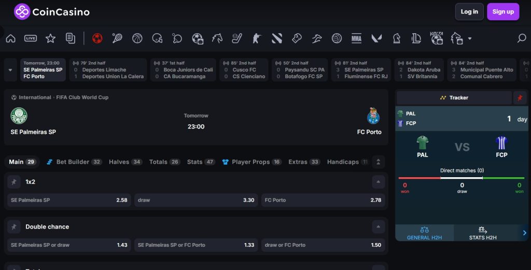Image resolution: width=531 pixels, height=270 pixels.
Task: Select the basketball sport icon
Action: pyautogui.click(x=137, y=38)
